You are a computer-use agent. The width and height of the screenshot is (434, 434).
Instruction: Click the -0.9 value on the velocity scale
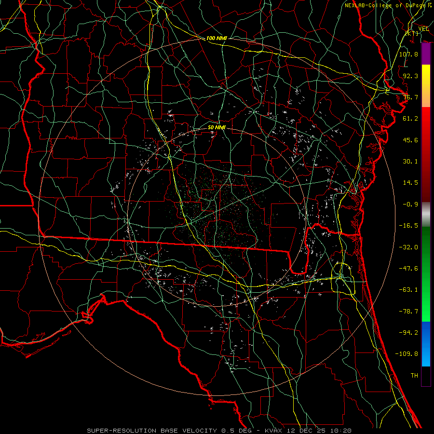point(410,204)
